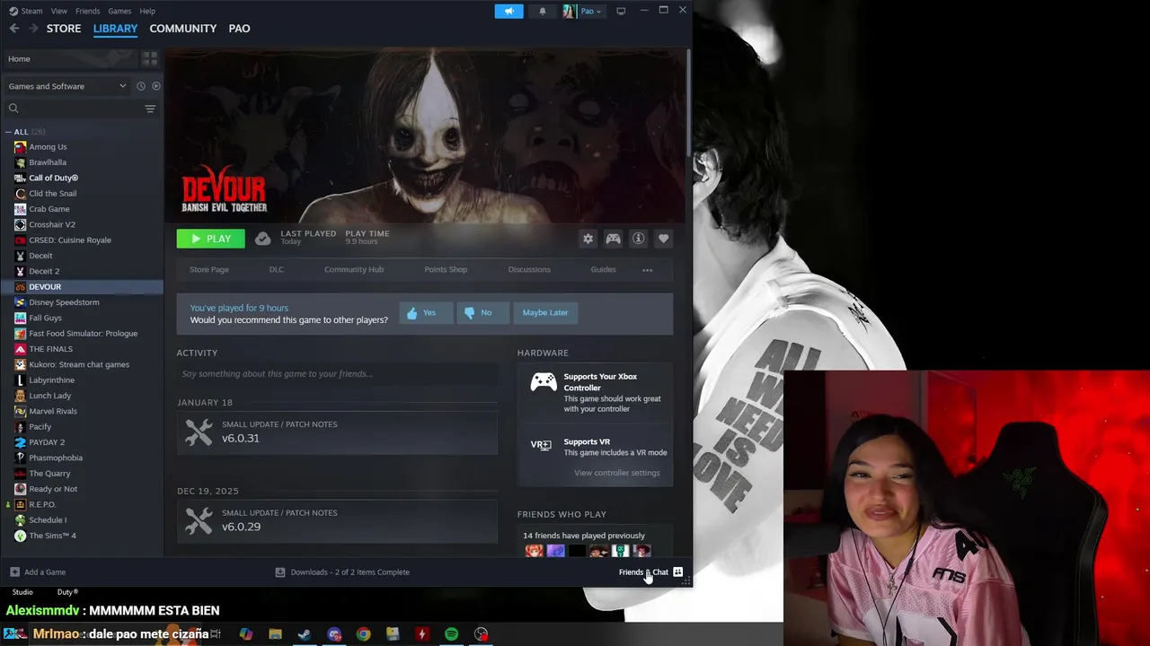Open DEVOUR Store Page link

click(209, 269)
